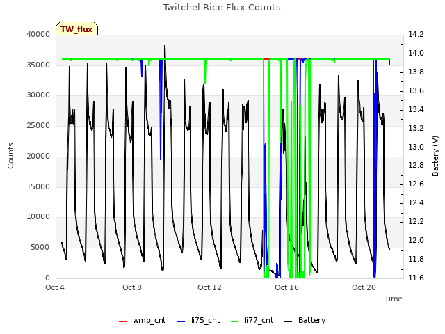The image size is (445, 334).
Task: Click the 30000 counts tick label
Action: 38,95
